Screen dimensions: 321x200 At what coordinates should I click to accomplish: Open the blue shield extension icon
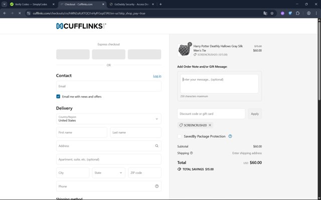(290, 13)
